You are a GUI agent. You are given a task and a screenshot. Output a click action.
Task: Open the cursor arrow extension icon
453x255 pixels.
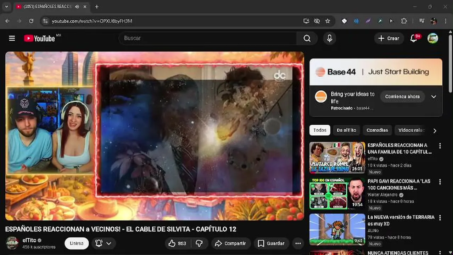tap(391, 21)
